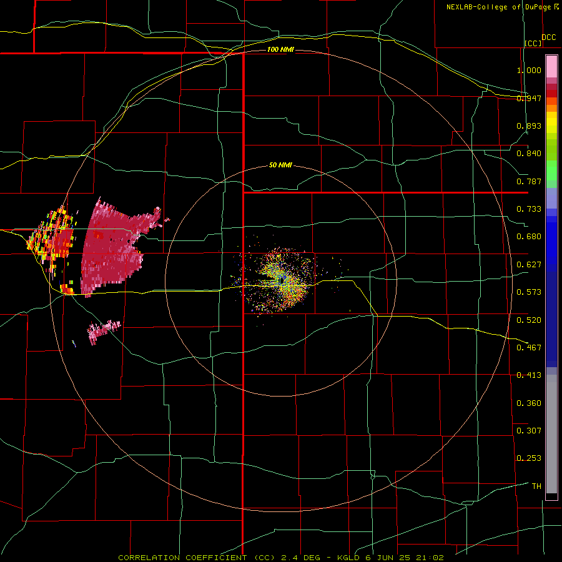Click the [CC] product label
Image resolution: width=562 pixels, height=562 pixels.
(x=533, y=43)
